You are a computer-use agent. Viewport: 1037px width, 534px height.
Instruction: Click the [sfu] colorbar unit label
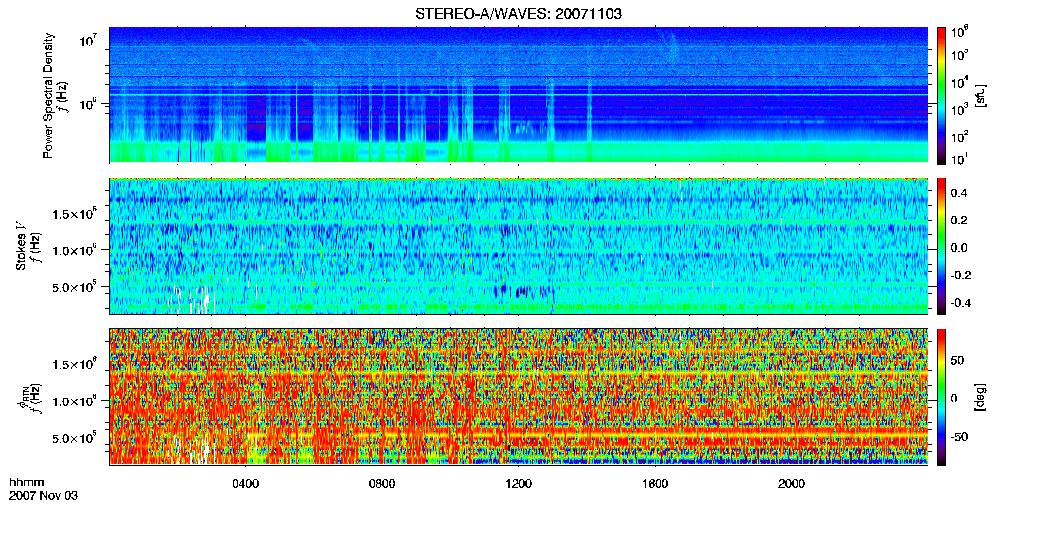[x=980, y=95]
